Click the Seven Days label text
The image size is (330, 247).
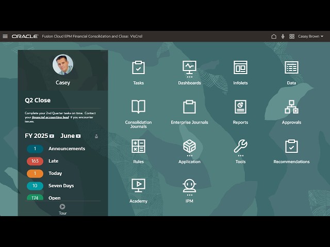click(61, 186)
